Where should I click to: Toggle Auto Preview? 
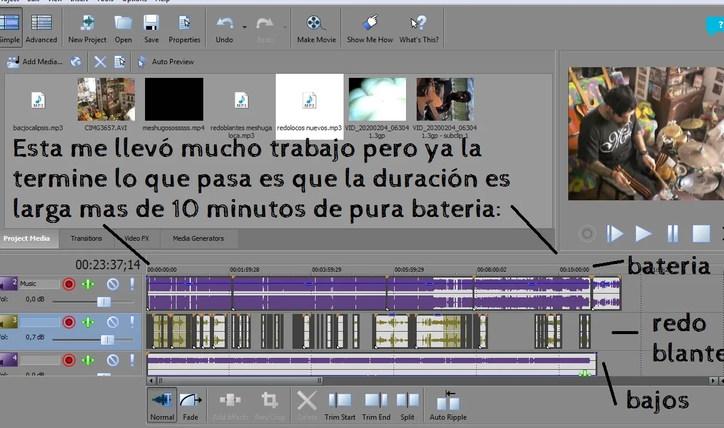pyautogui.click(x=166, y=61)
